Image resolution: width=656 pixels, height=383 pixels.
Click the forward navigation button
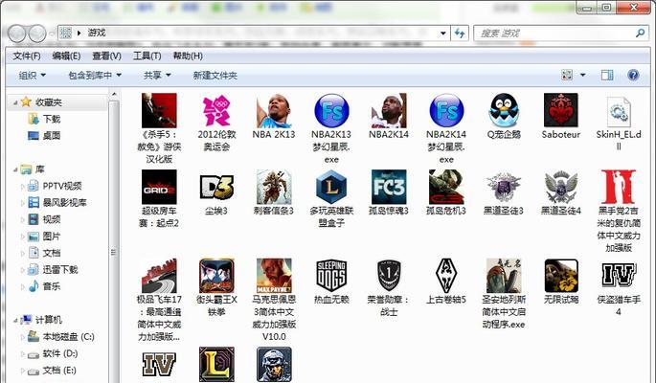click(x=37, y=34)
